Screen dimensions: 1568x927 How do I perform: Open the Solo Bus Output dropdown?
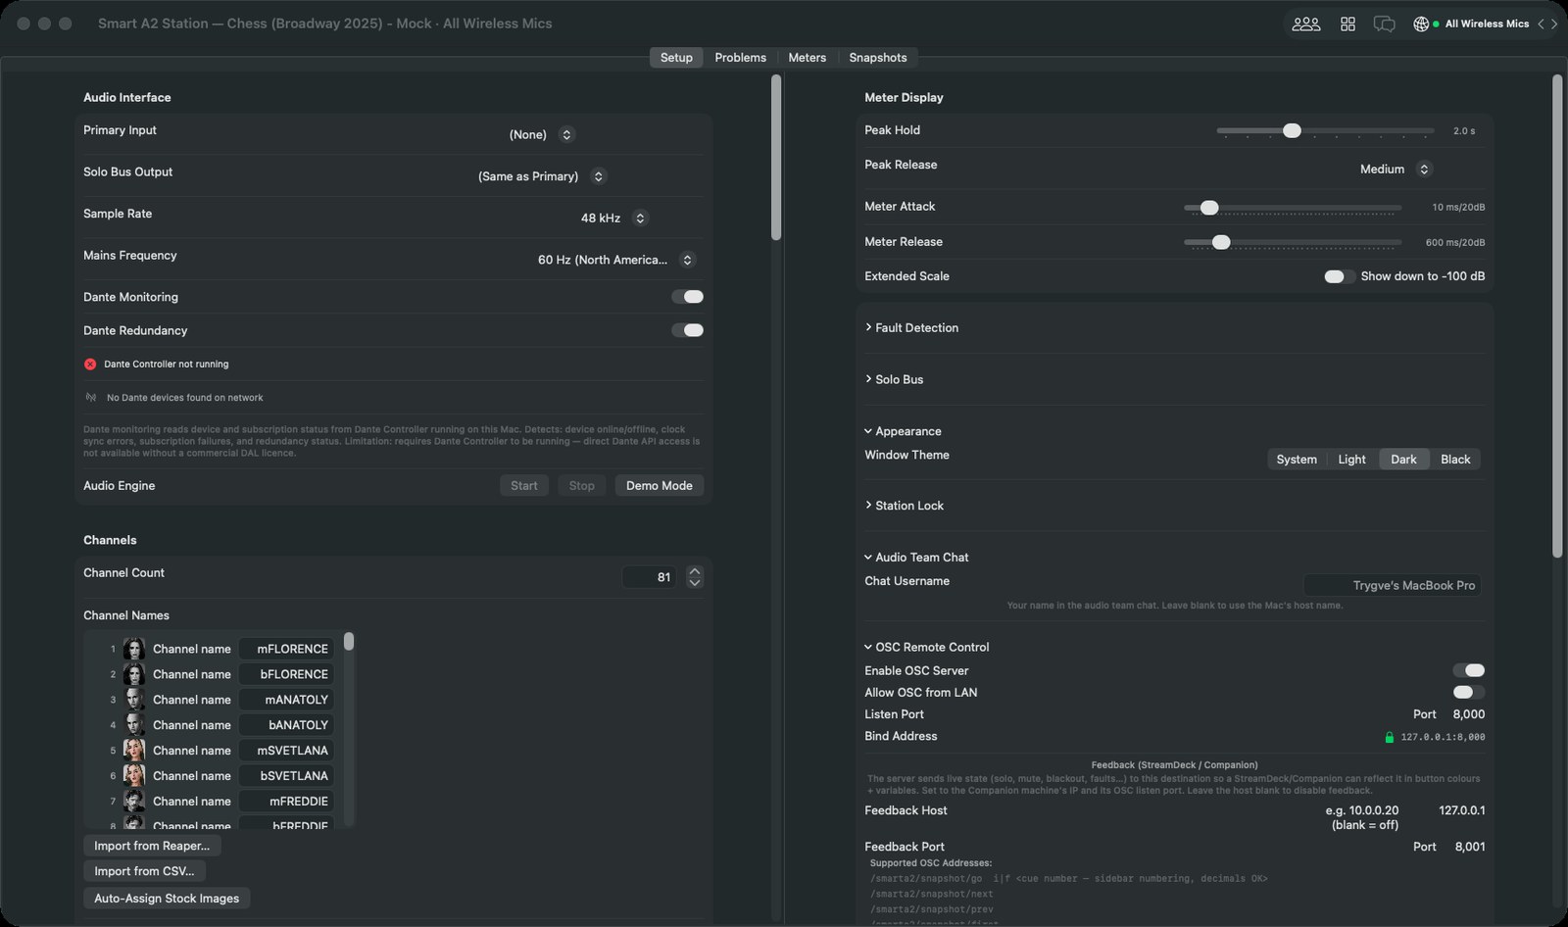coord(542,176)
